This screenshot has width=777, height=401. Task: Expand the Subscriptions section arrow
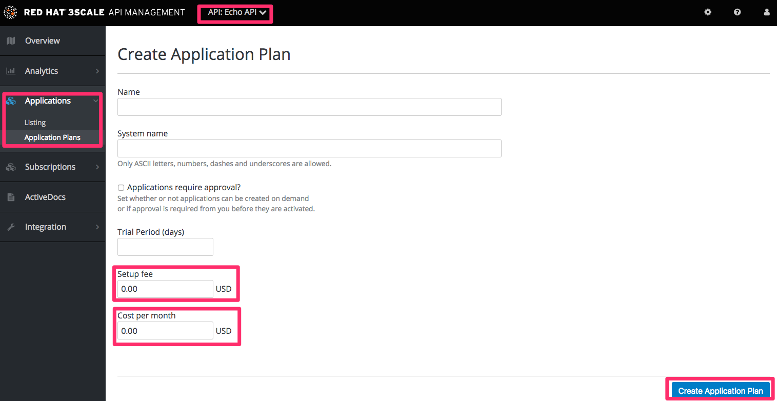point(97,167)
